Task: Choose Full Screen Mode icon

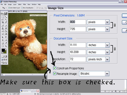Action: pyautogui.click(x=6, y=60)
